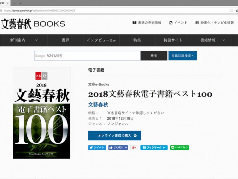Screen dimensions: 238x179
Task: Open the 書籍情報 menu
Action: pyautogui.click(x=208, y=40)
